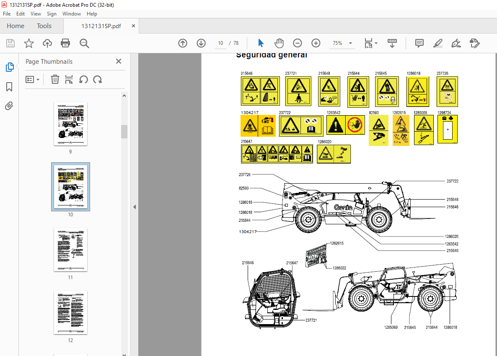The width and height of the screenshot is (497, 356).
Task: Zoom in with the plus button
Action: 316,43
